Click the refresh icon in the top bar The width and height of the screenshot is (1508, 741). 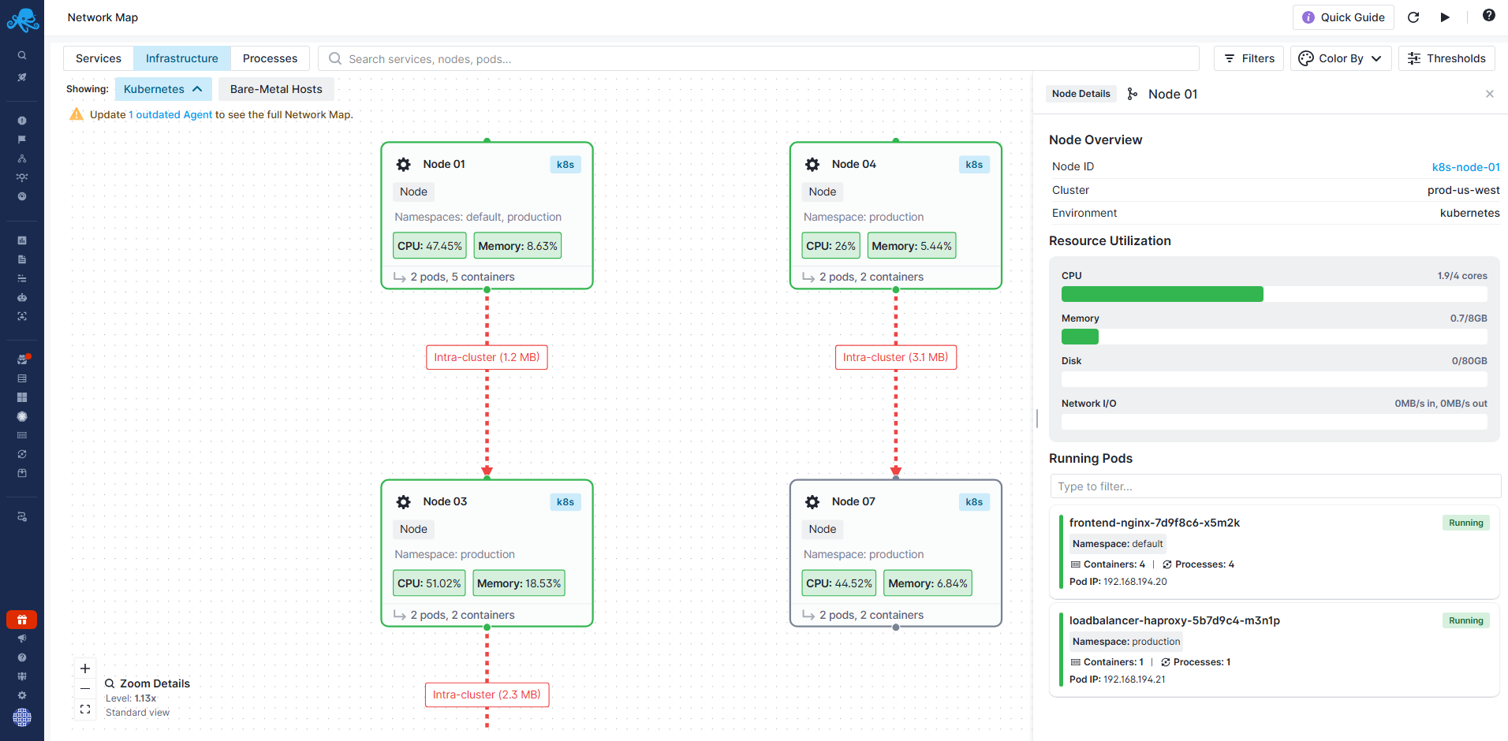pyautogui.click(x=1414, y=17)
